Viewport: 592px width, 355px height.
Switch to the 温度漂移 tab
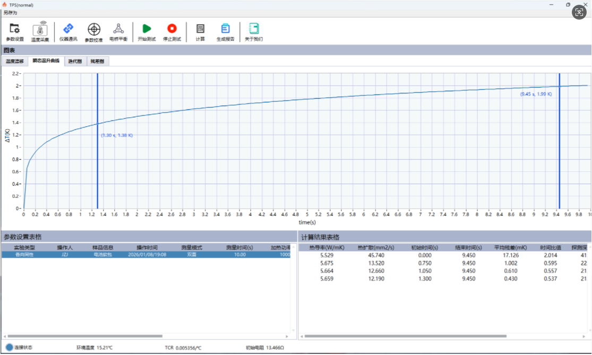[15, 62]
